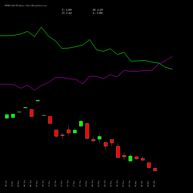Screen dimensions: 193x193
Task: Select the 04 Nov date label
Action: point(24,184)
